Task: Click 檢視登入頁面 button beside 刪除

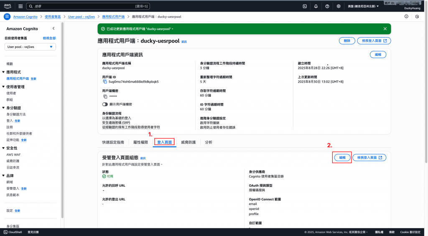Action: click(374, 41)
